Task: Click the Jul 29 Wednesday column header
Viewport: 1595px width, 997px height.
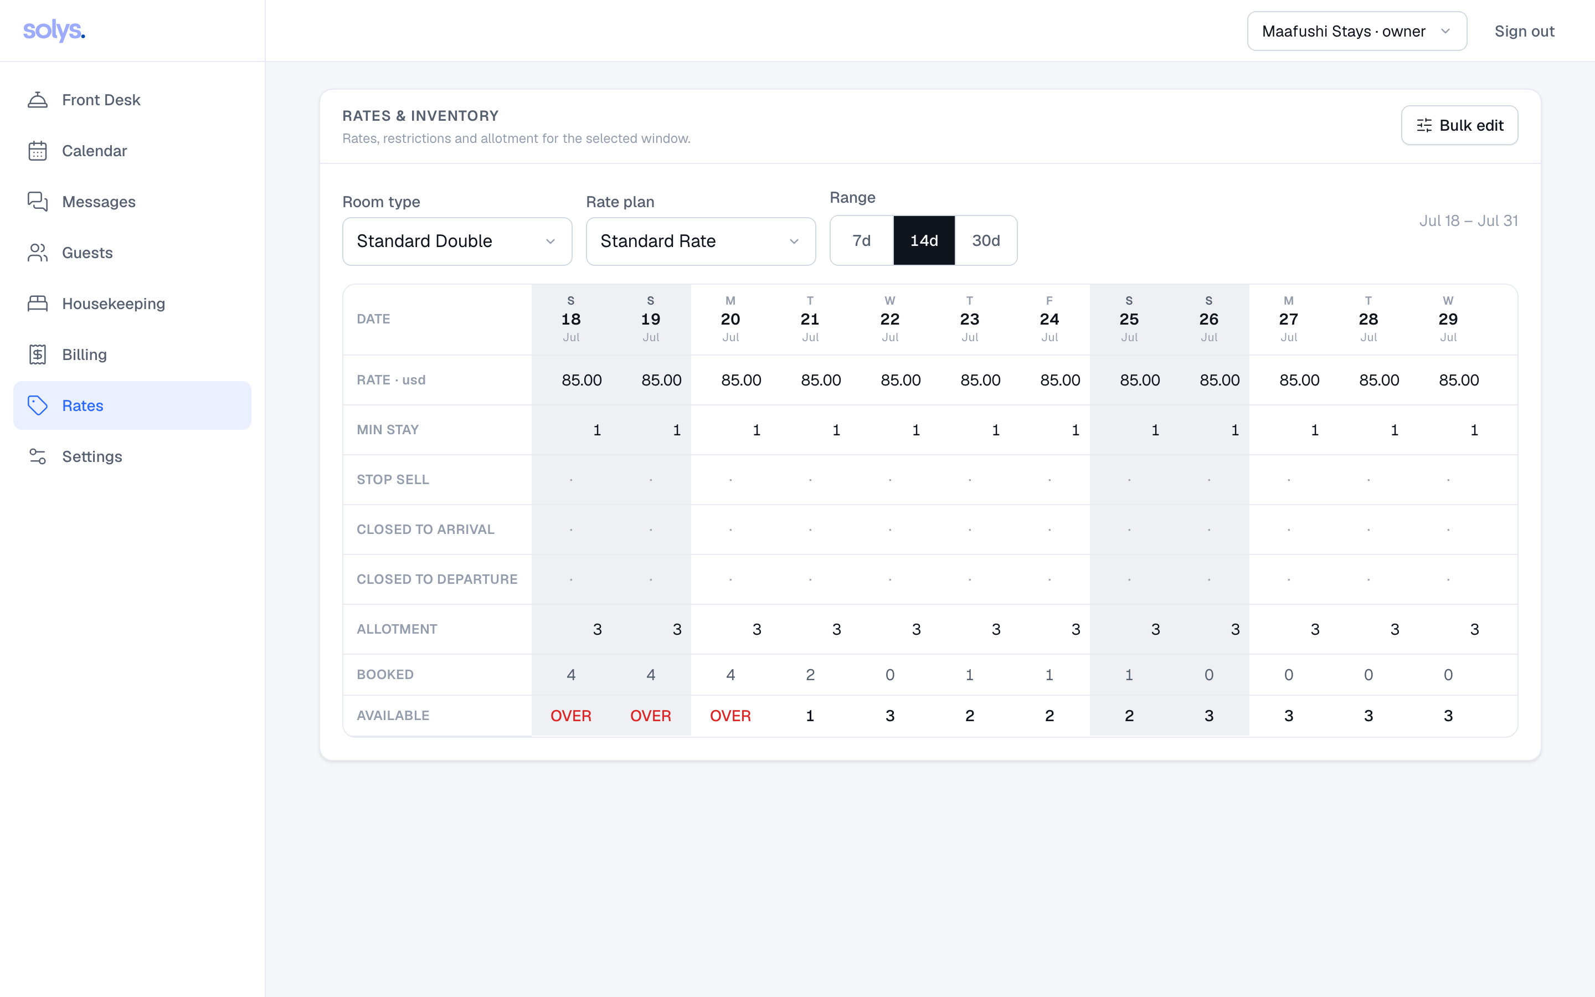Action: 1448,319
